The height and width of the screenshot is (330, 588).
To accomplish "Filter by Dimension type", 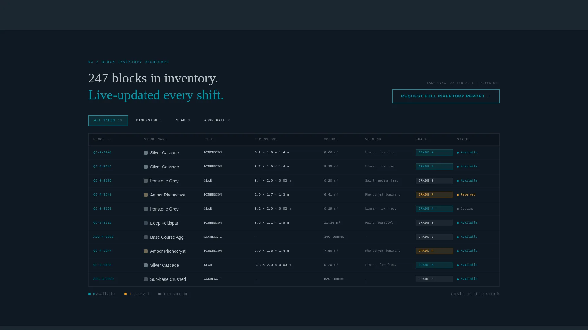I will (x=149, y=120).
